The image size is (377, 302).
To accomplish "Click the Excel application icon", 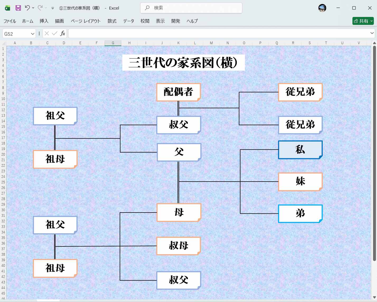I will point(7,8).
